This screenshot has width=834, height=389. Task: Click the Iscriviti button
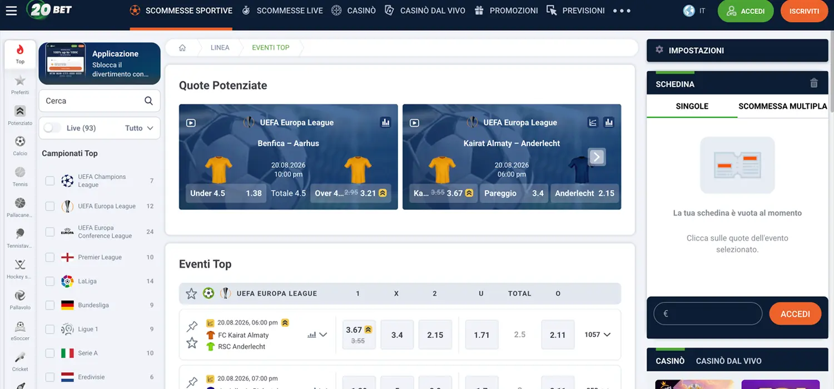(x=804, y=11)
